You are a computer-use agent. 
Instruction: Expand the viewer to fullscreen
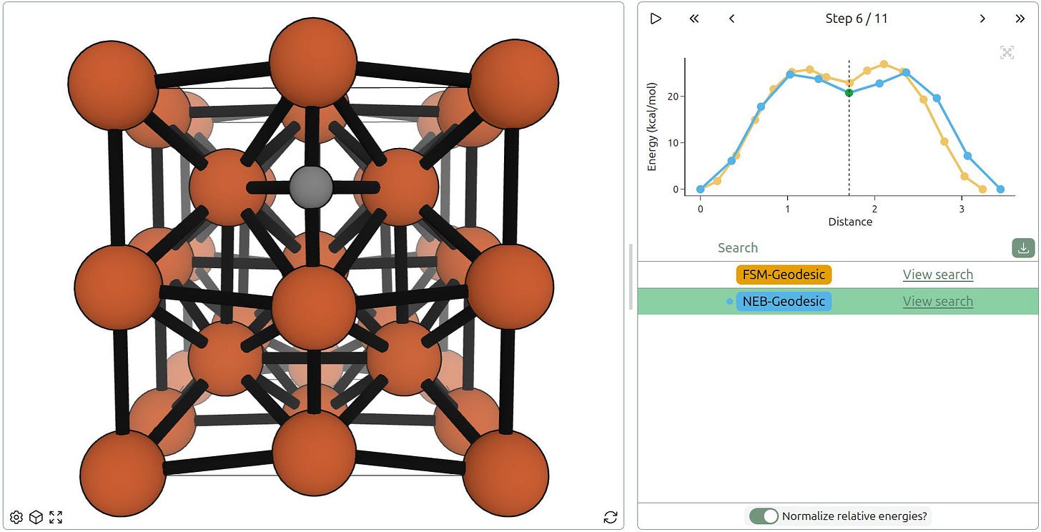pyautogui.click(x=56, y=517)
